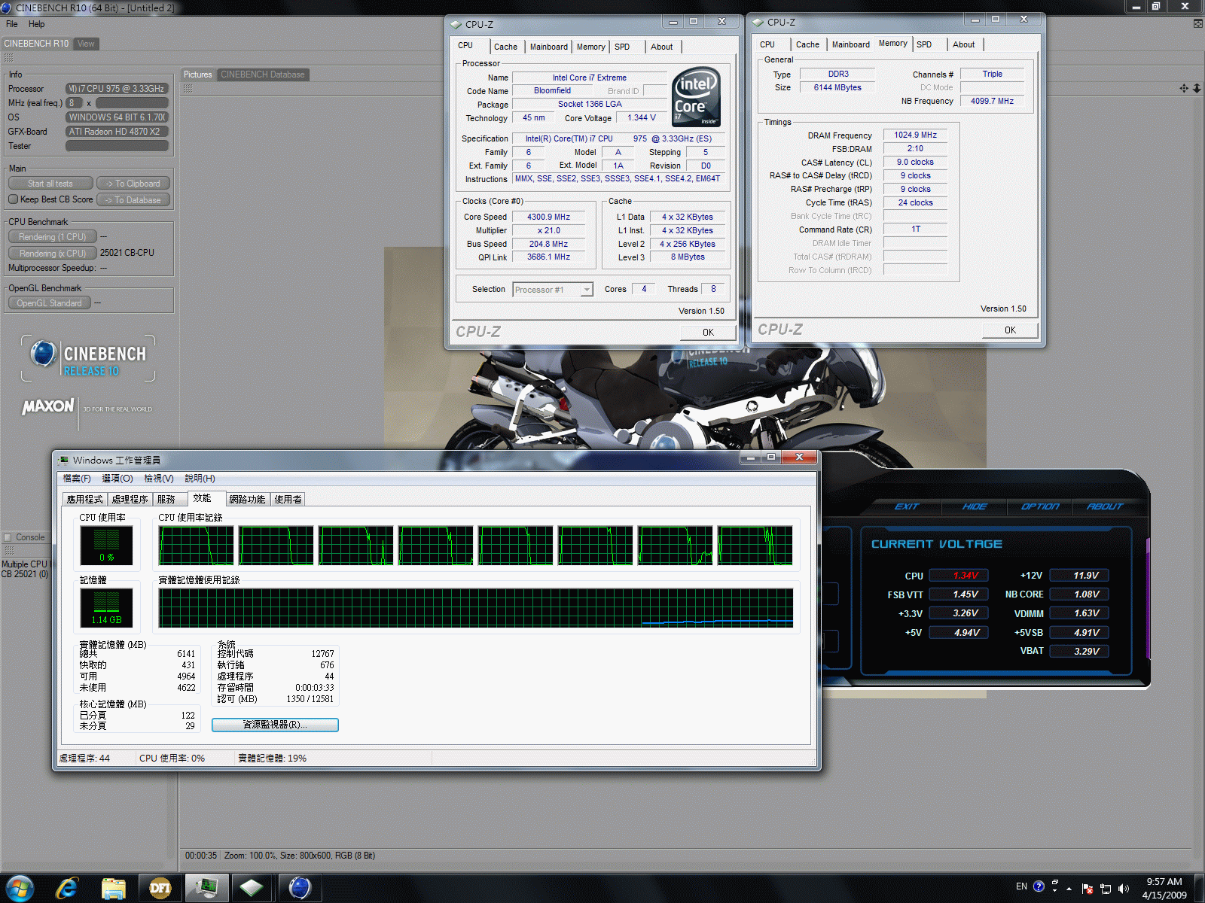Run Rendering (1 CPU) benchmark
1205x903 pixels.
click(x=53, y=236)
